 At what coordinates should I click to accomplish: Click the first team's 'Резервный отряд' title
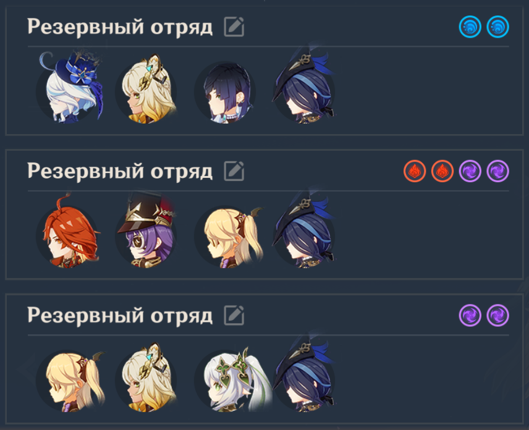coord(120,27)
